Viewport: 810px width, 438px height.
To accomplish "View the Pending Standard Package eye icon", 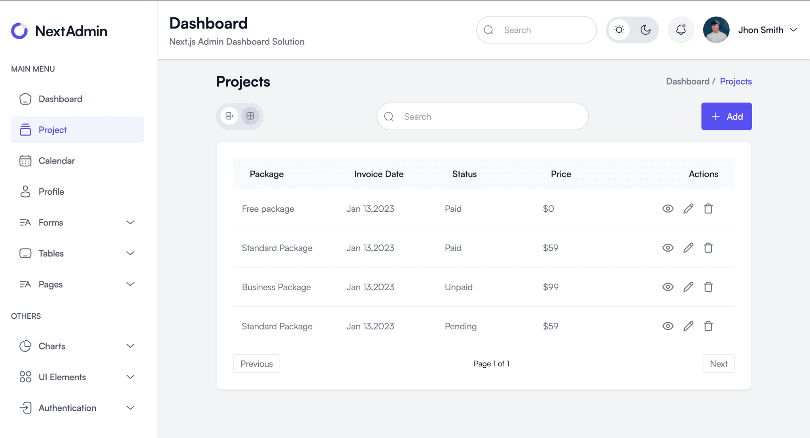I will tap(668, 326).
